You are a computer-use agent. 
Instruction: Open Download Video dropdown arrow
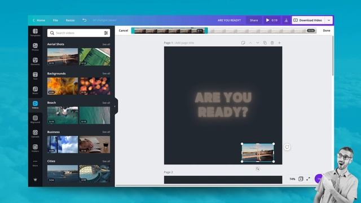click(x=329, y=20)
